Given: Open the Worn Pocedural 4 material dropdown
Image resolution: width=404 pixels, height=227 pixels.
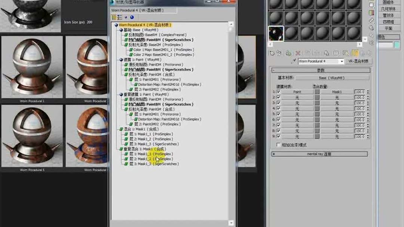Looking at the screenshot, I should [x=342, y=61].
